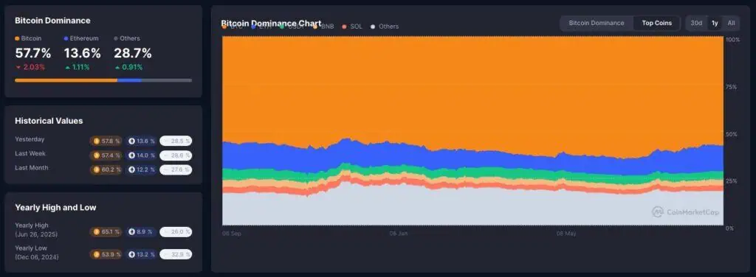
Task: Set chart range to All
Action: pos(731,23)
